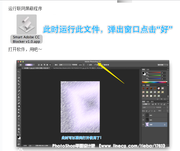180x151 pixels.
Task: Toggle the 透明区域 transparency checkbox
Action: (103, 65)
